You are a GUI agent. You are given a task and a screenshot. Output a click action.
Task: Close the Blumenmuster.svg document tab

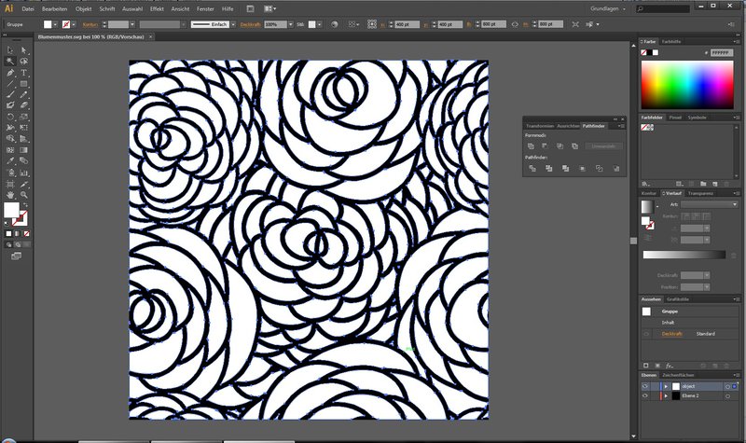coord(151,36)
